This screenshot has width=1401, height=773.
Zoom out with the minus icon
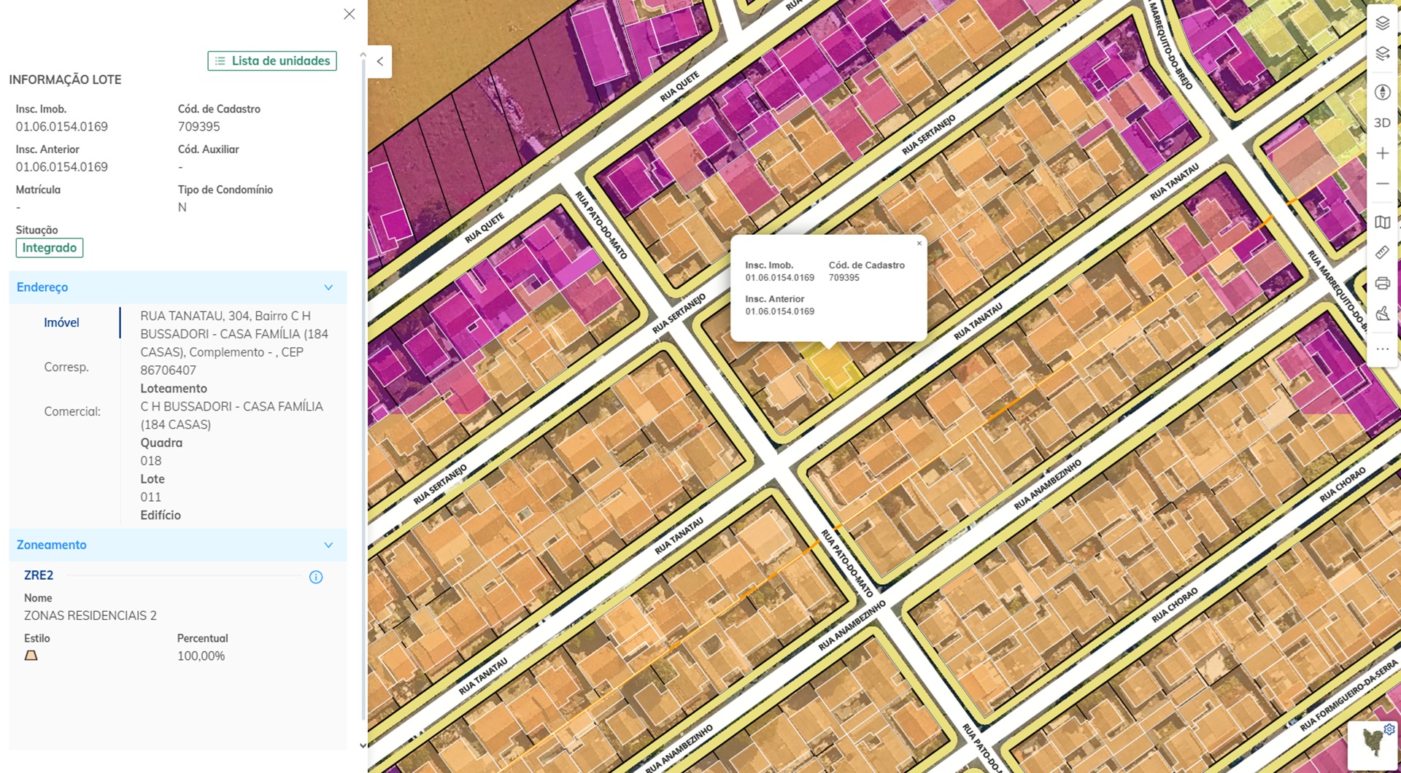coord(1382,184)
